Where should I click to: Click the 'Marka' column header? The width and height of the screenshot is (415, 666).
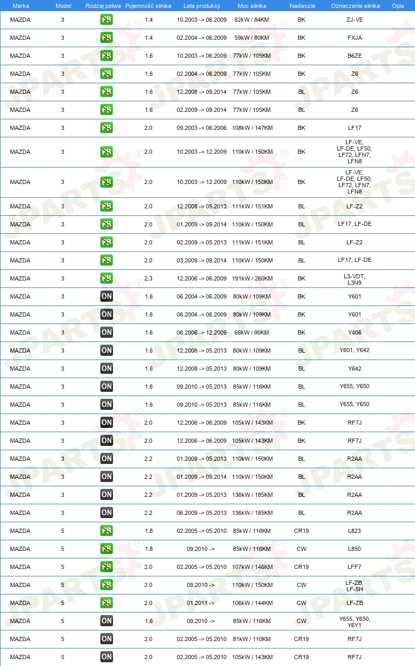[21, 6]
